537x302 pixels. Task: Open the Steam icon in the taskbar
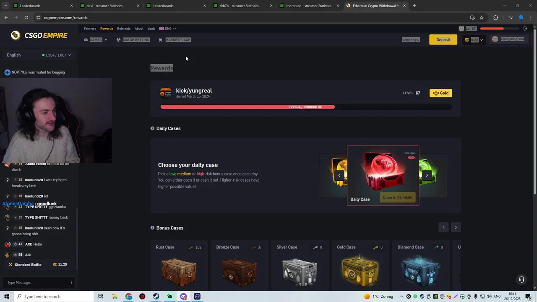pyautogui.click(x=156, y=297)
